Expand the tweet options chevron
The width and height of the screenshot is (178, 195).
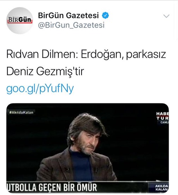click(166, 16)
